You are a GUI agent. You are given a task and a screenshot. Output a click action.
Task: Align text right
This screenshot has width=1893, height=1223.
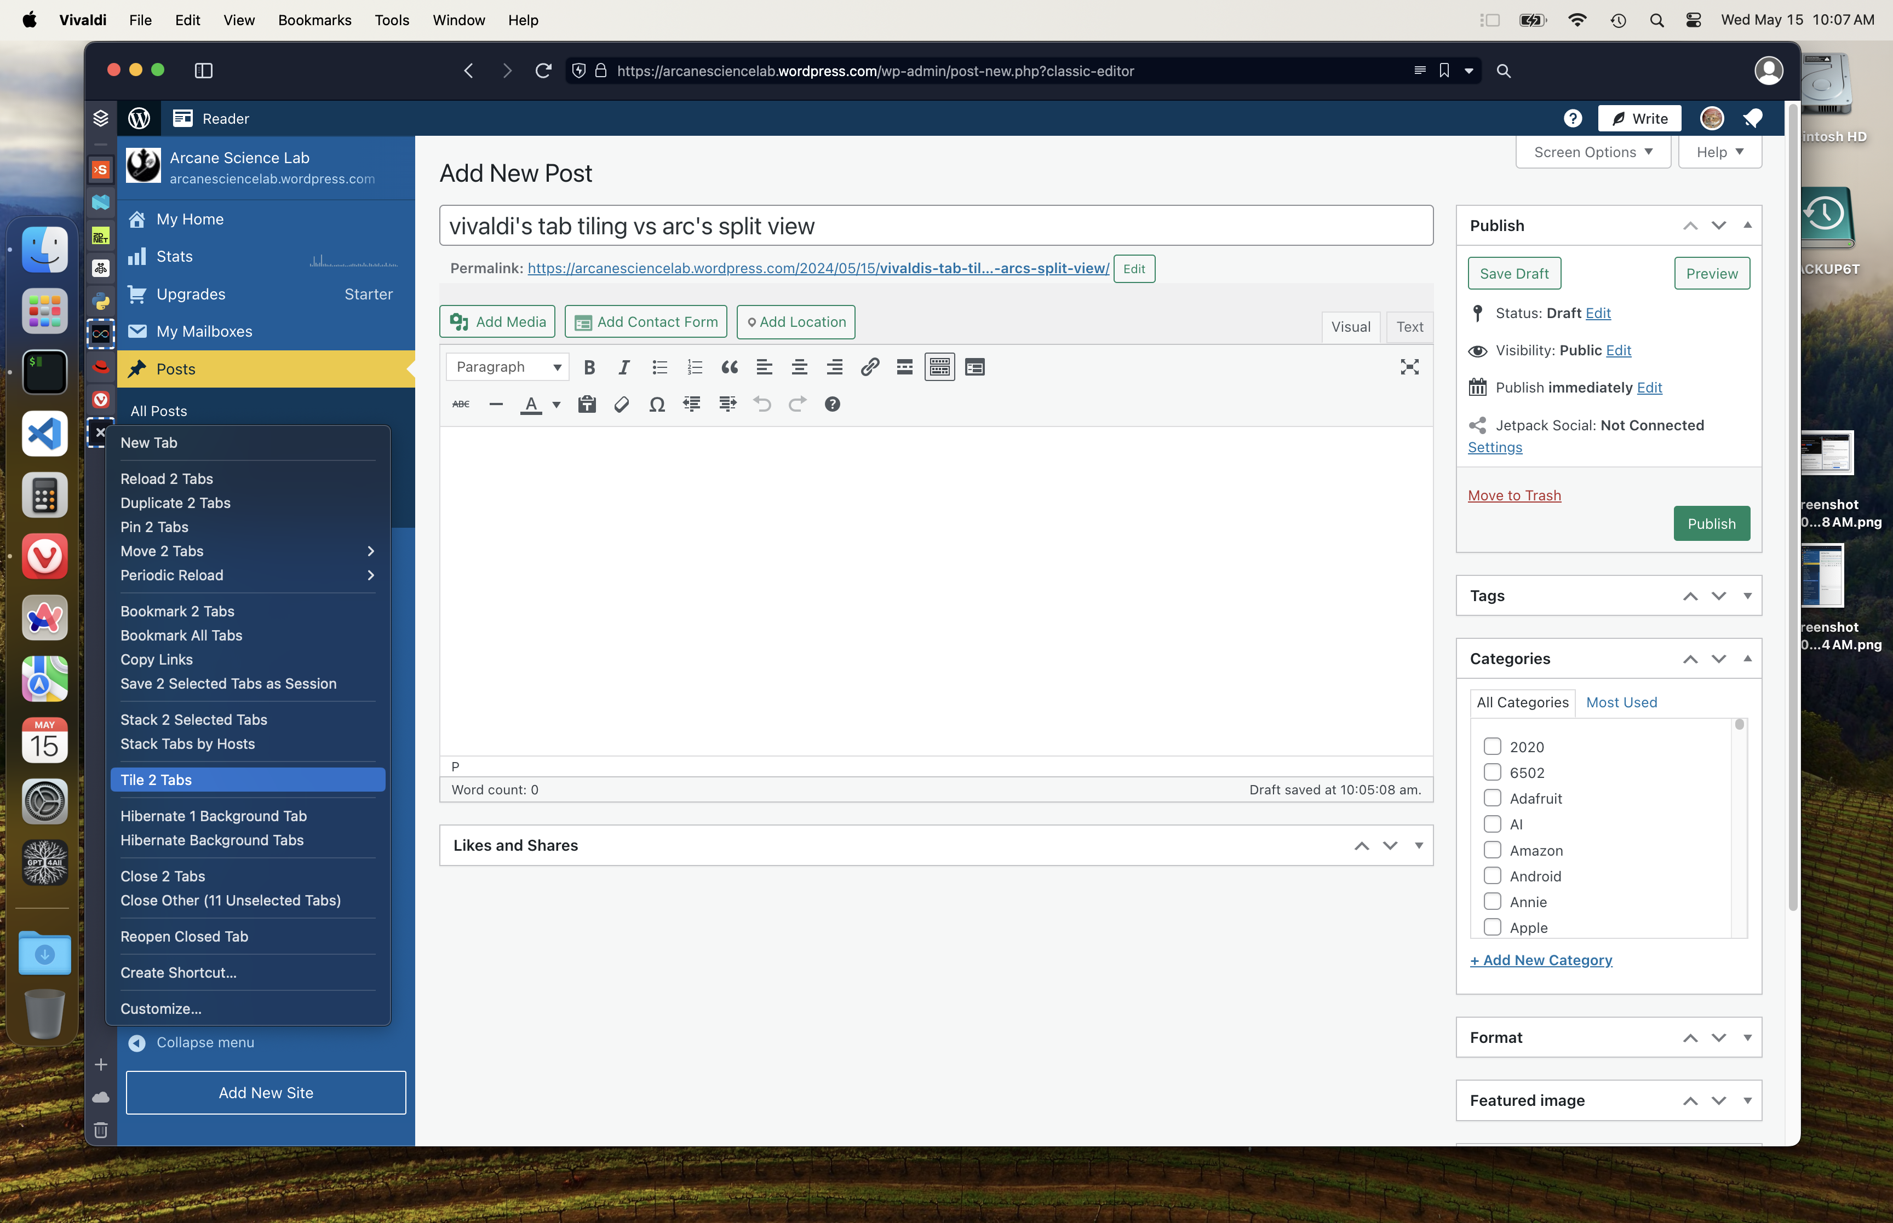click(x=834, y=367)
